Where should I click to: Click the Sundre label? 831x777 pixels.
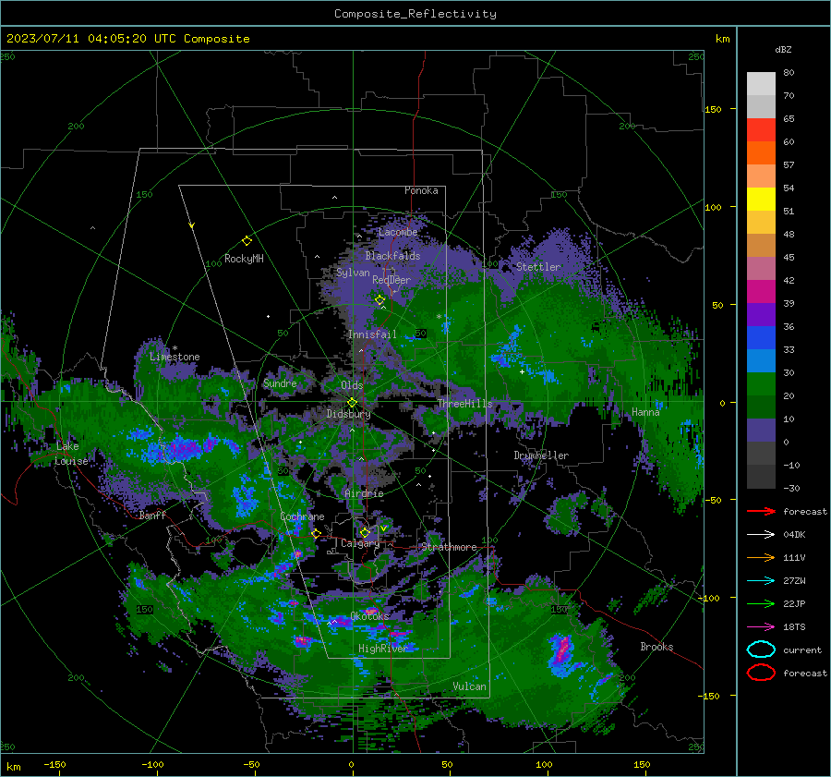280,383
